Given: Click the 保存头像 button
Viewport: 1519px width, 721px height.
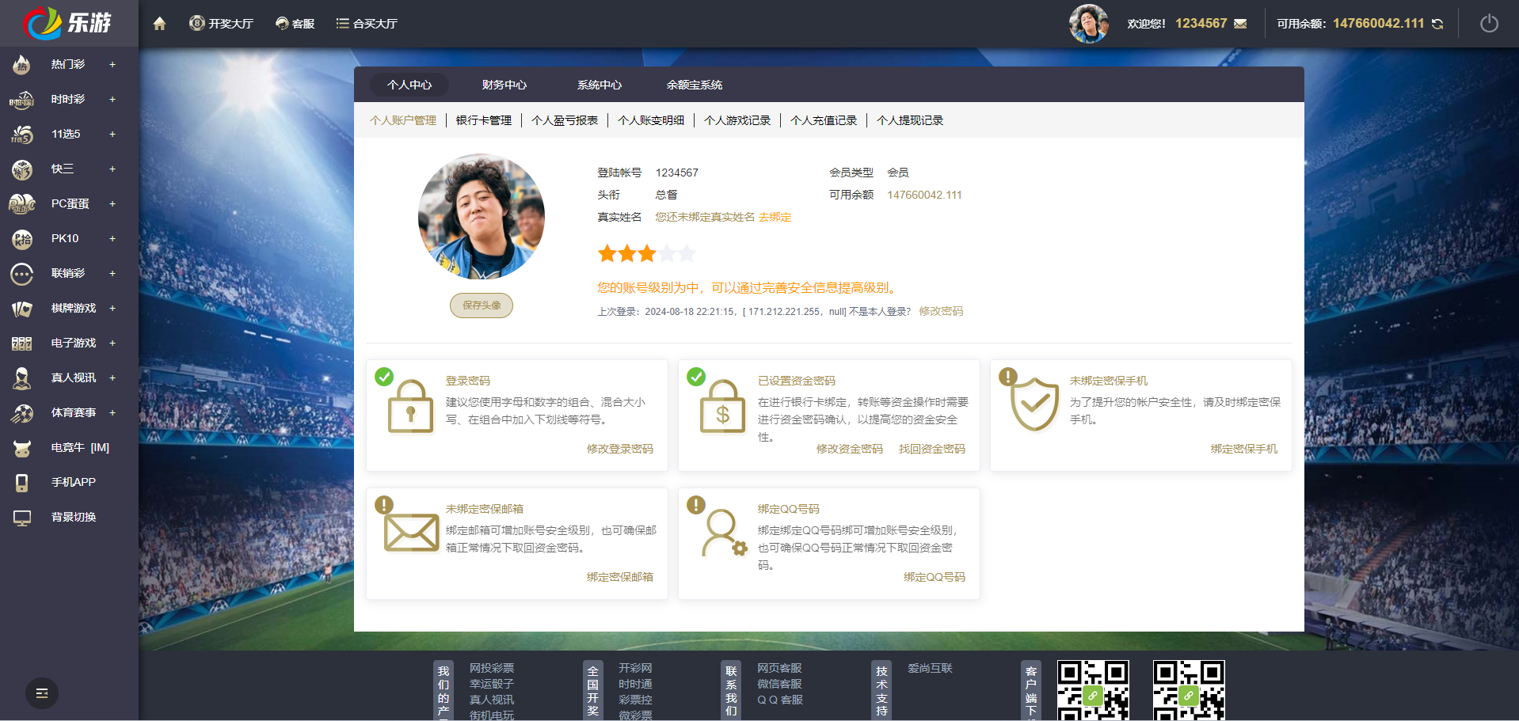Looking at the screenshot, I should click(x=482, y=305).
